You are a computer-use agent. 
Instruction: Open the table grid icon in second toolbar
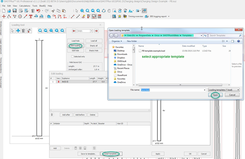pos(99,16)
